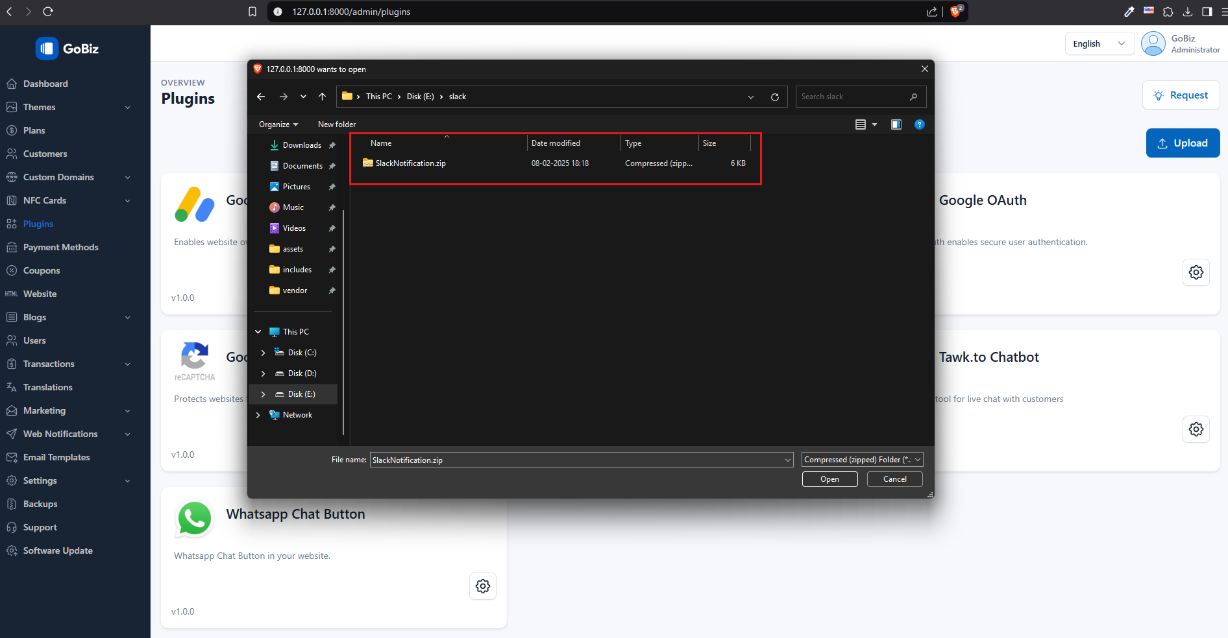The width and height of the screenshot is (1228, 638).
Task: Open Whatsapp Chat Button settings gear
Action: click(482, 586)
